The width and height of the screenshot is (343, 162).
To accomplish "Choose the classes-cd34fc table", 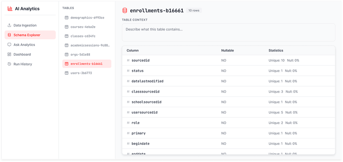I will click(87, 36).
